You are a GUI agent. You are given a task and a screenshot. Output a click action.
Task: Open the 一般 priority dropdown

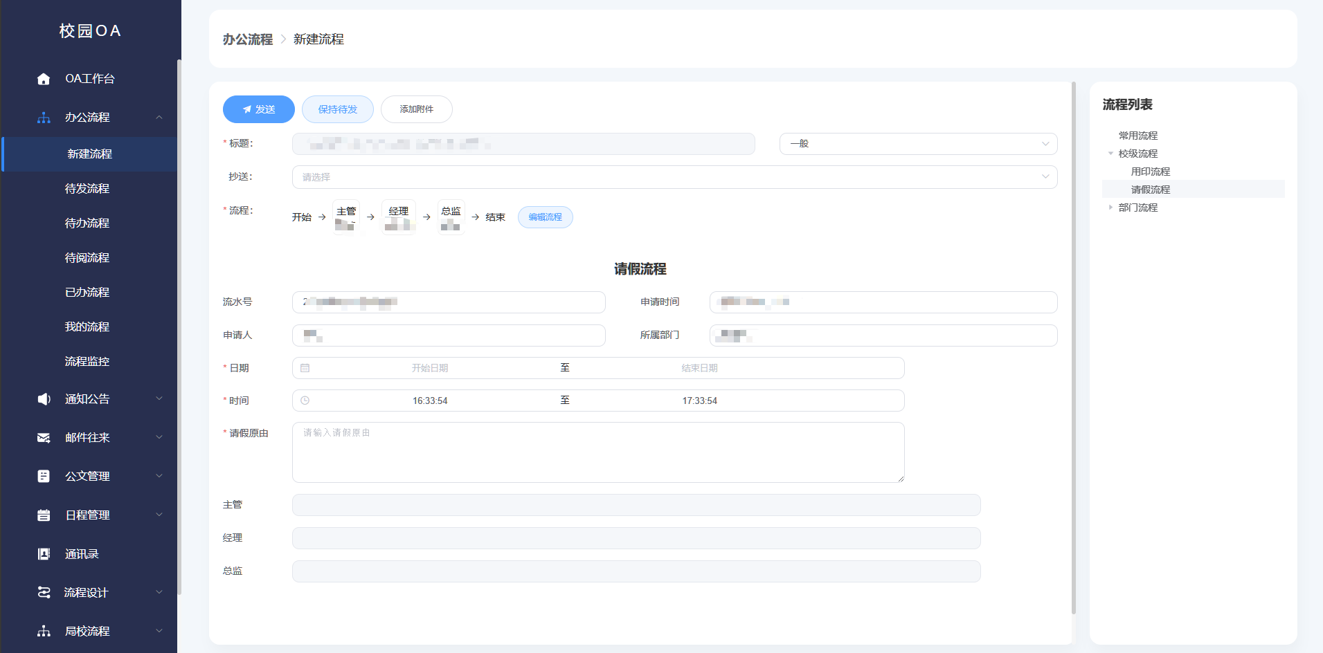[x=918, y=144]
